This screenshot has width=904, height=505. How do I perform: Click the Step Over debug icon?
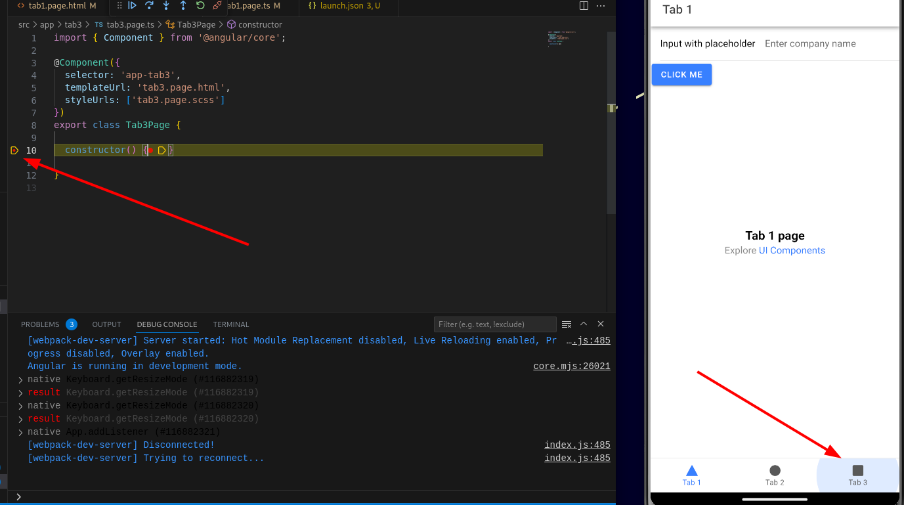click(149, 6)
